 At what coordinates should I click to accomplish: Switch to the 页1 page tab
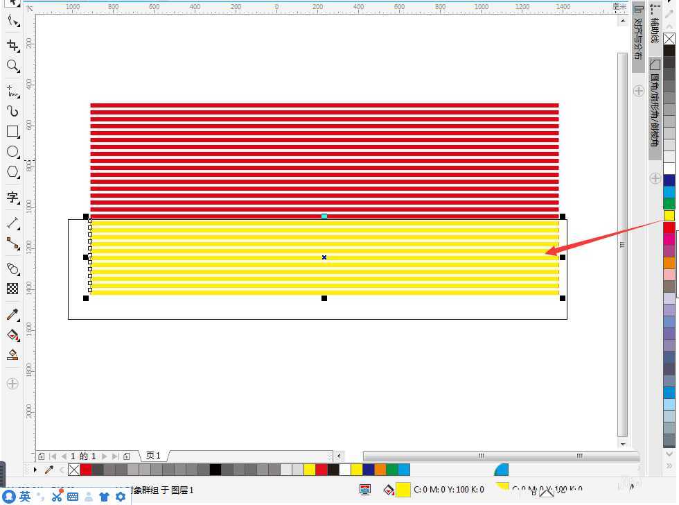coord(153,456)
